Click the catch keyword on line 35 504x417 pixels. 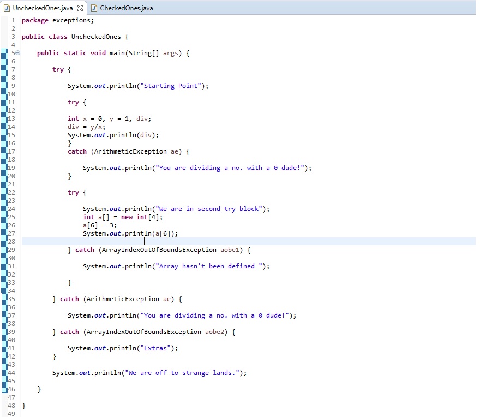click(x=69, y=299)
